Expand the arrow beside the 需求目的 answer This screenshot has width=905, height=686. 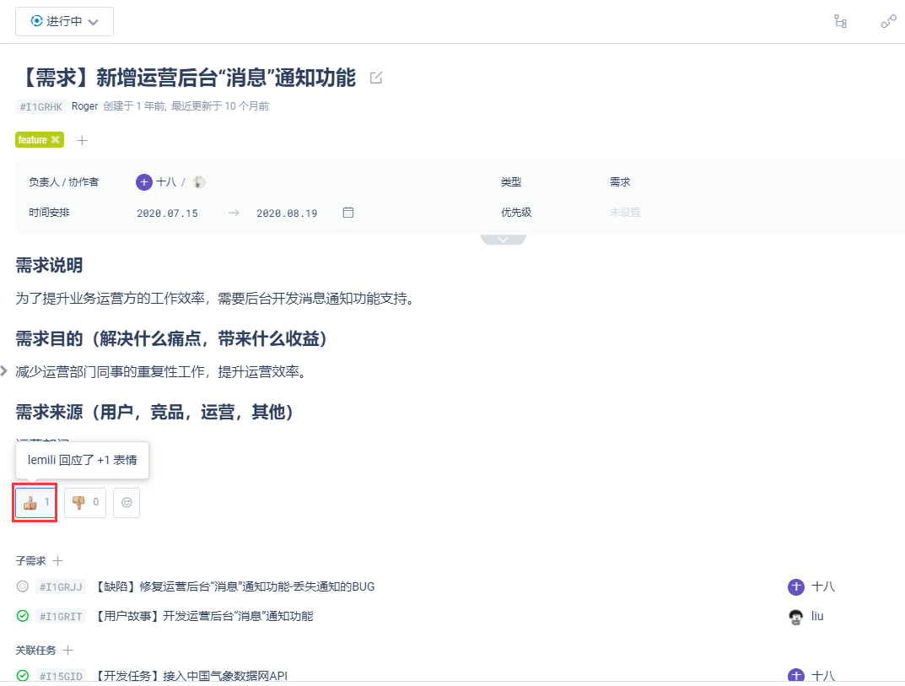3,369
